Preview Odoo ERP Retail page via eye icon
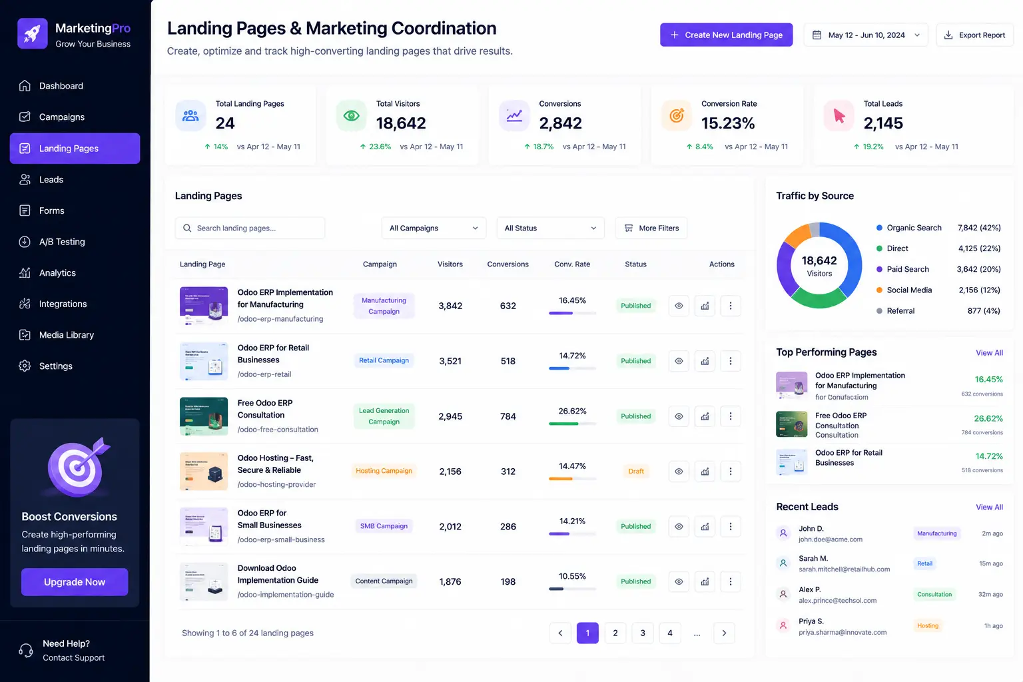 pos(679,361)
